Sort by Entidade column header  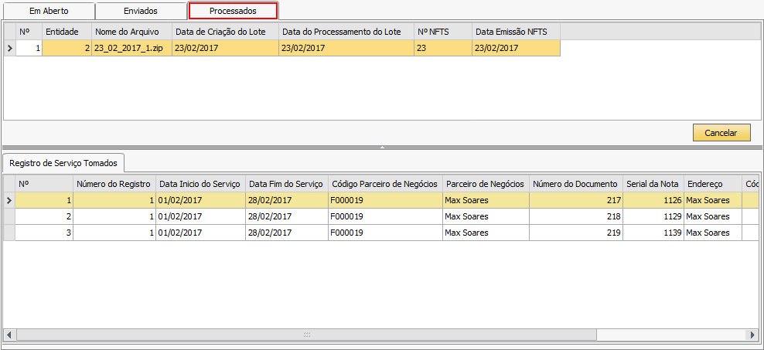(67, 32)
